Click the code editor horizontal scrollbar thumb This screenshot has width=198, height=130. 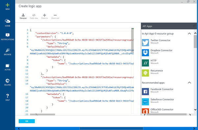[42, 114]
